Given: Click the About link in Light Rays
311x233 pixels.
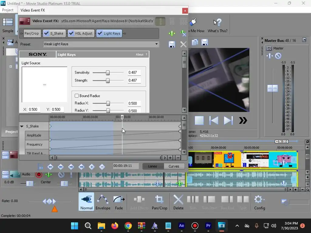Looking at the screenshot, I should pos(139,55).
